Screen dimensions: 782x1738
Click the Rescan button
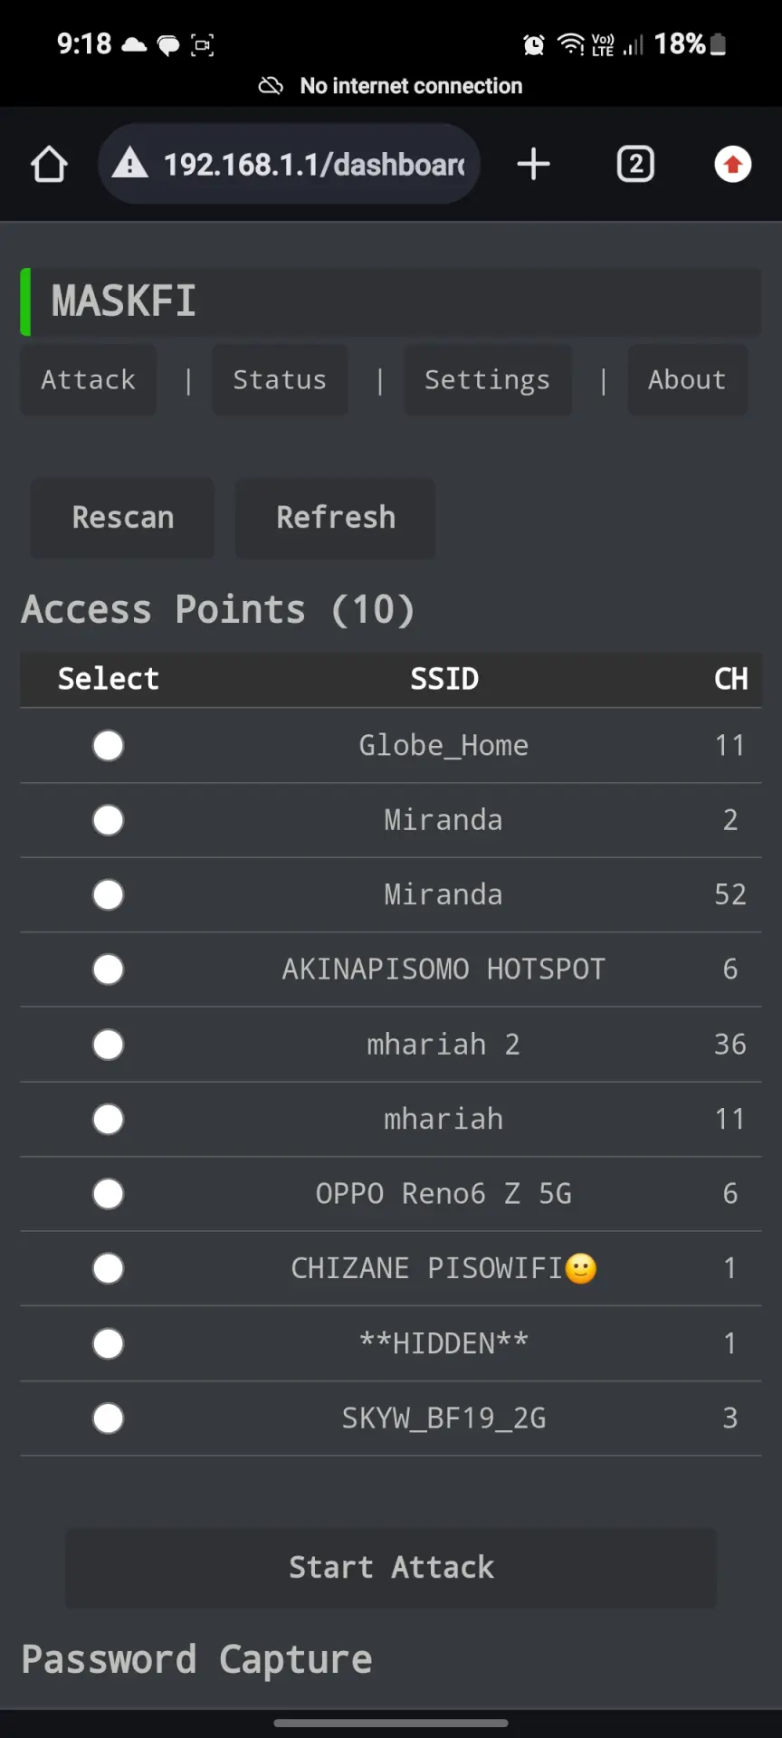pyautogui.click(x=123, y=518)
